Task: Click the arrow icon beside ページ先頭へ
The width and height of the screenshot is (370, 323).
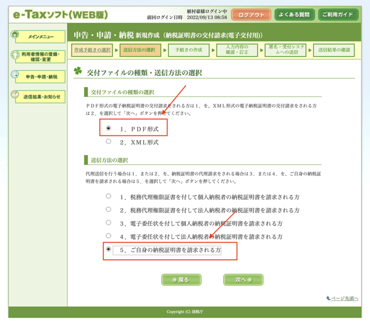Action: point(328,298)
